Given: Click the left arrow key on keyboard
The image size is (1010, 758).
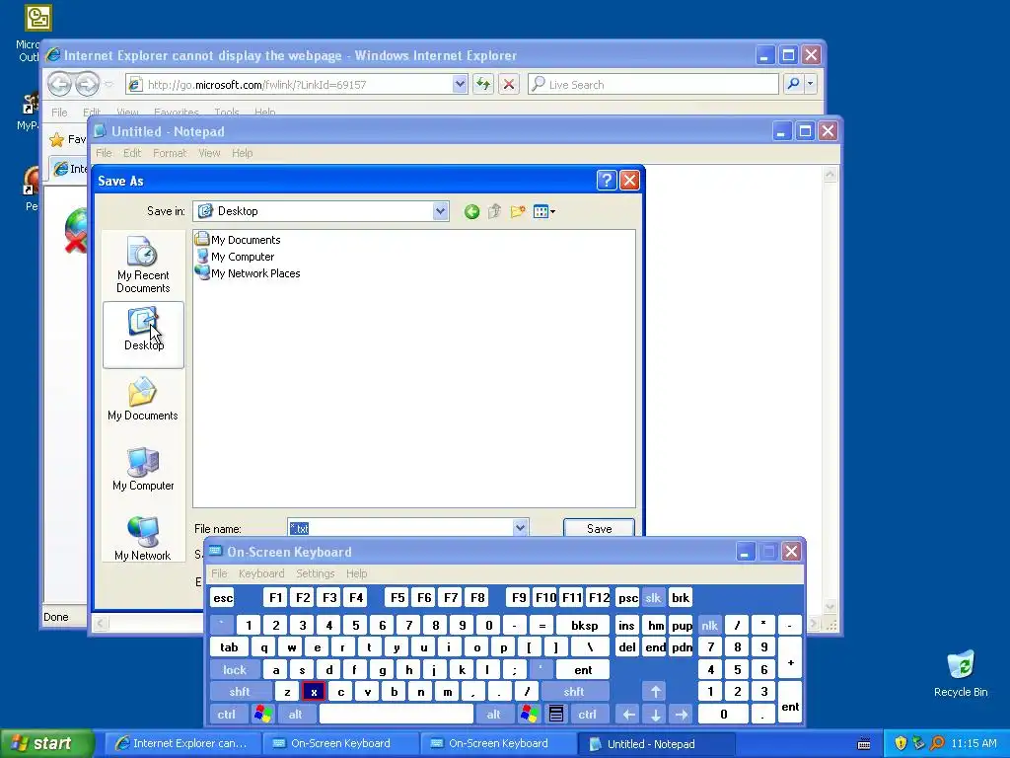Looking at the screenshot, I should (628, 715).
